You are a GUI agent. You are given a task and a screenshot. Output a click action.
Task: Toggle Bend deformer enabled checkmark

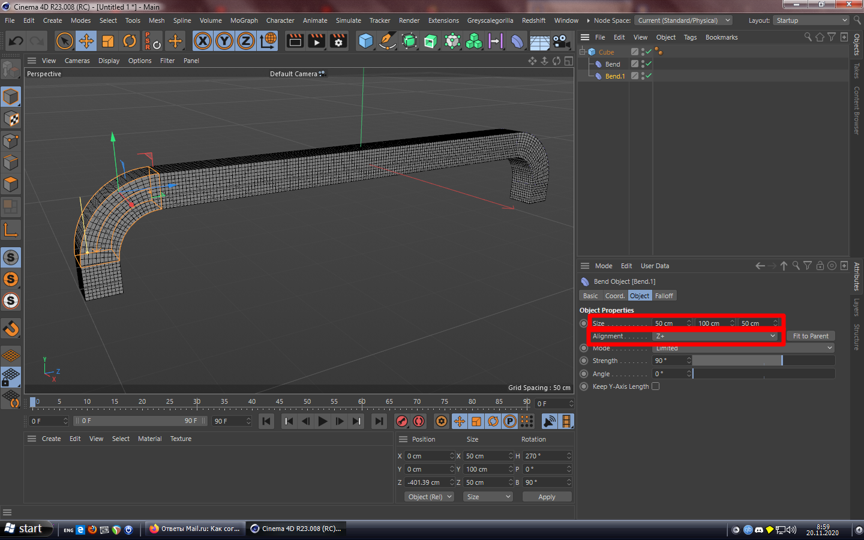click(x=649, y=64)
